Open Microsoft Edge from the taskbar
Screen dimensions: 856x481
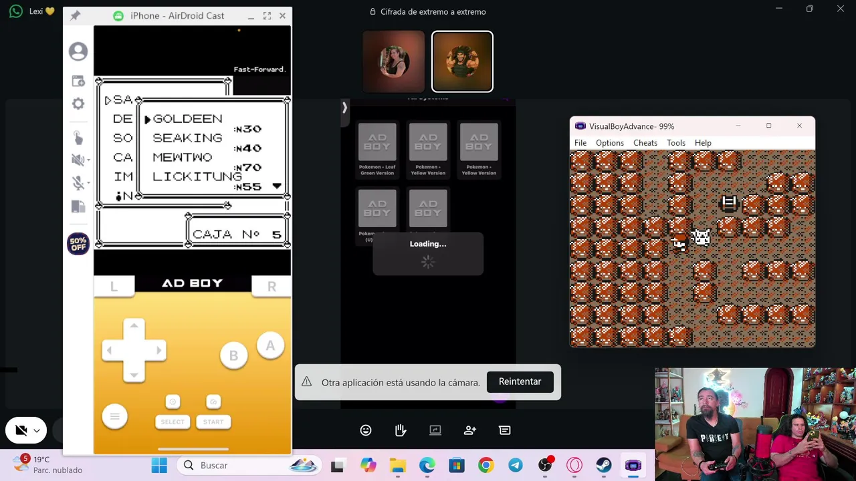click(427, 466)
